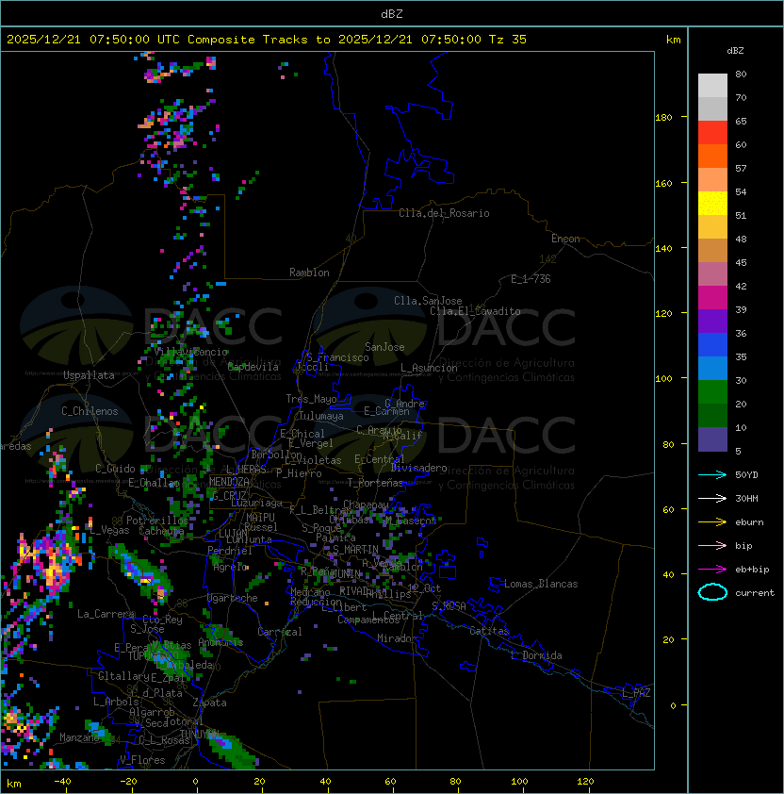784x794 pixels.
Task: Click the 'Uspallata' map label
Action: pos(89,375)
